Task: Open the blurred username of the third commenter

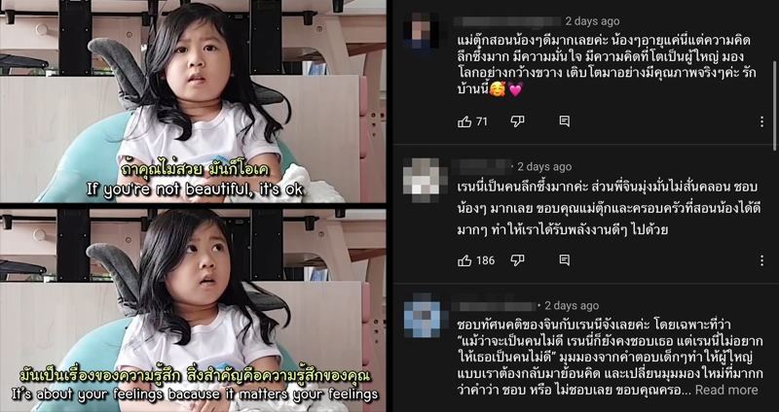Action: [x=494, y=305]
